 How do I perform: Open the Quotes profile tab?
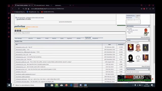point(62,38)
